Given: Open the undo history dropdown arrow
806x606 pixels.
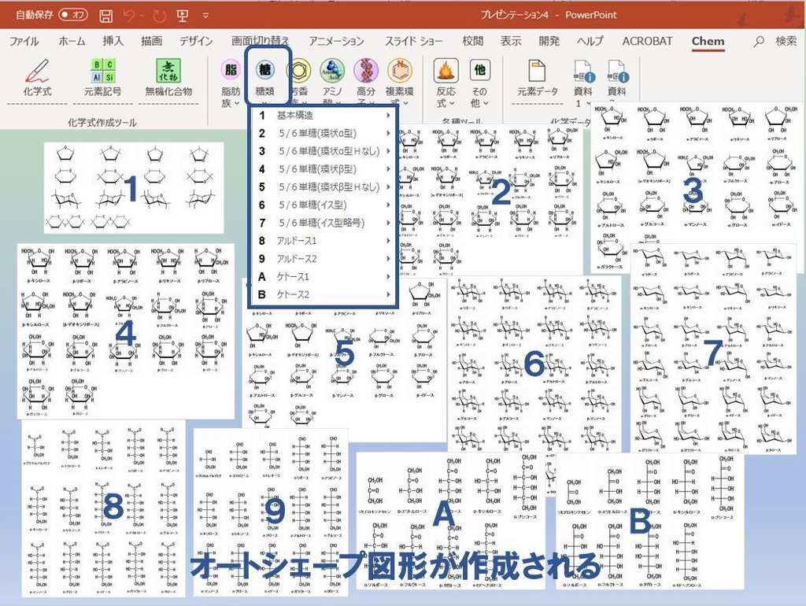Looking at the screenshot, I should point(142,16).
